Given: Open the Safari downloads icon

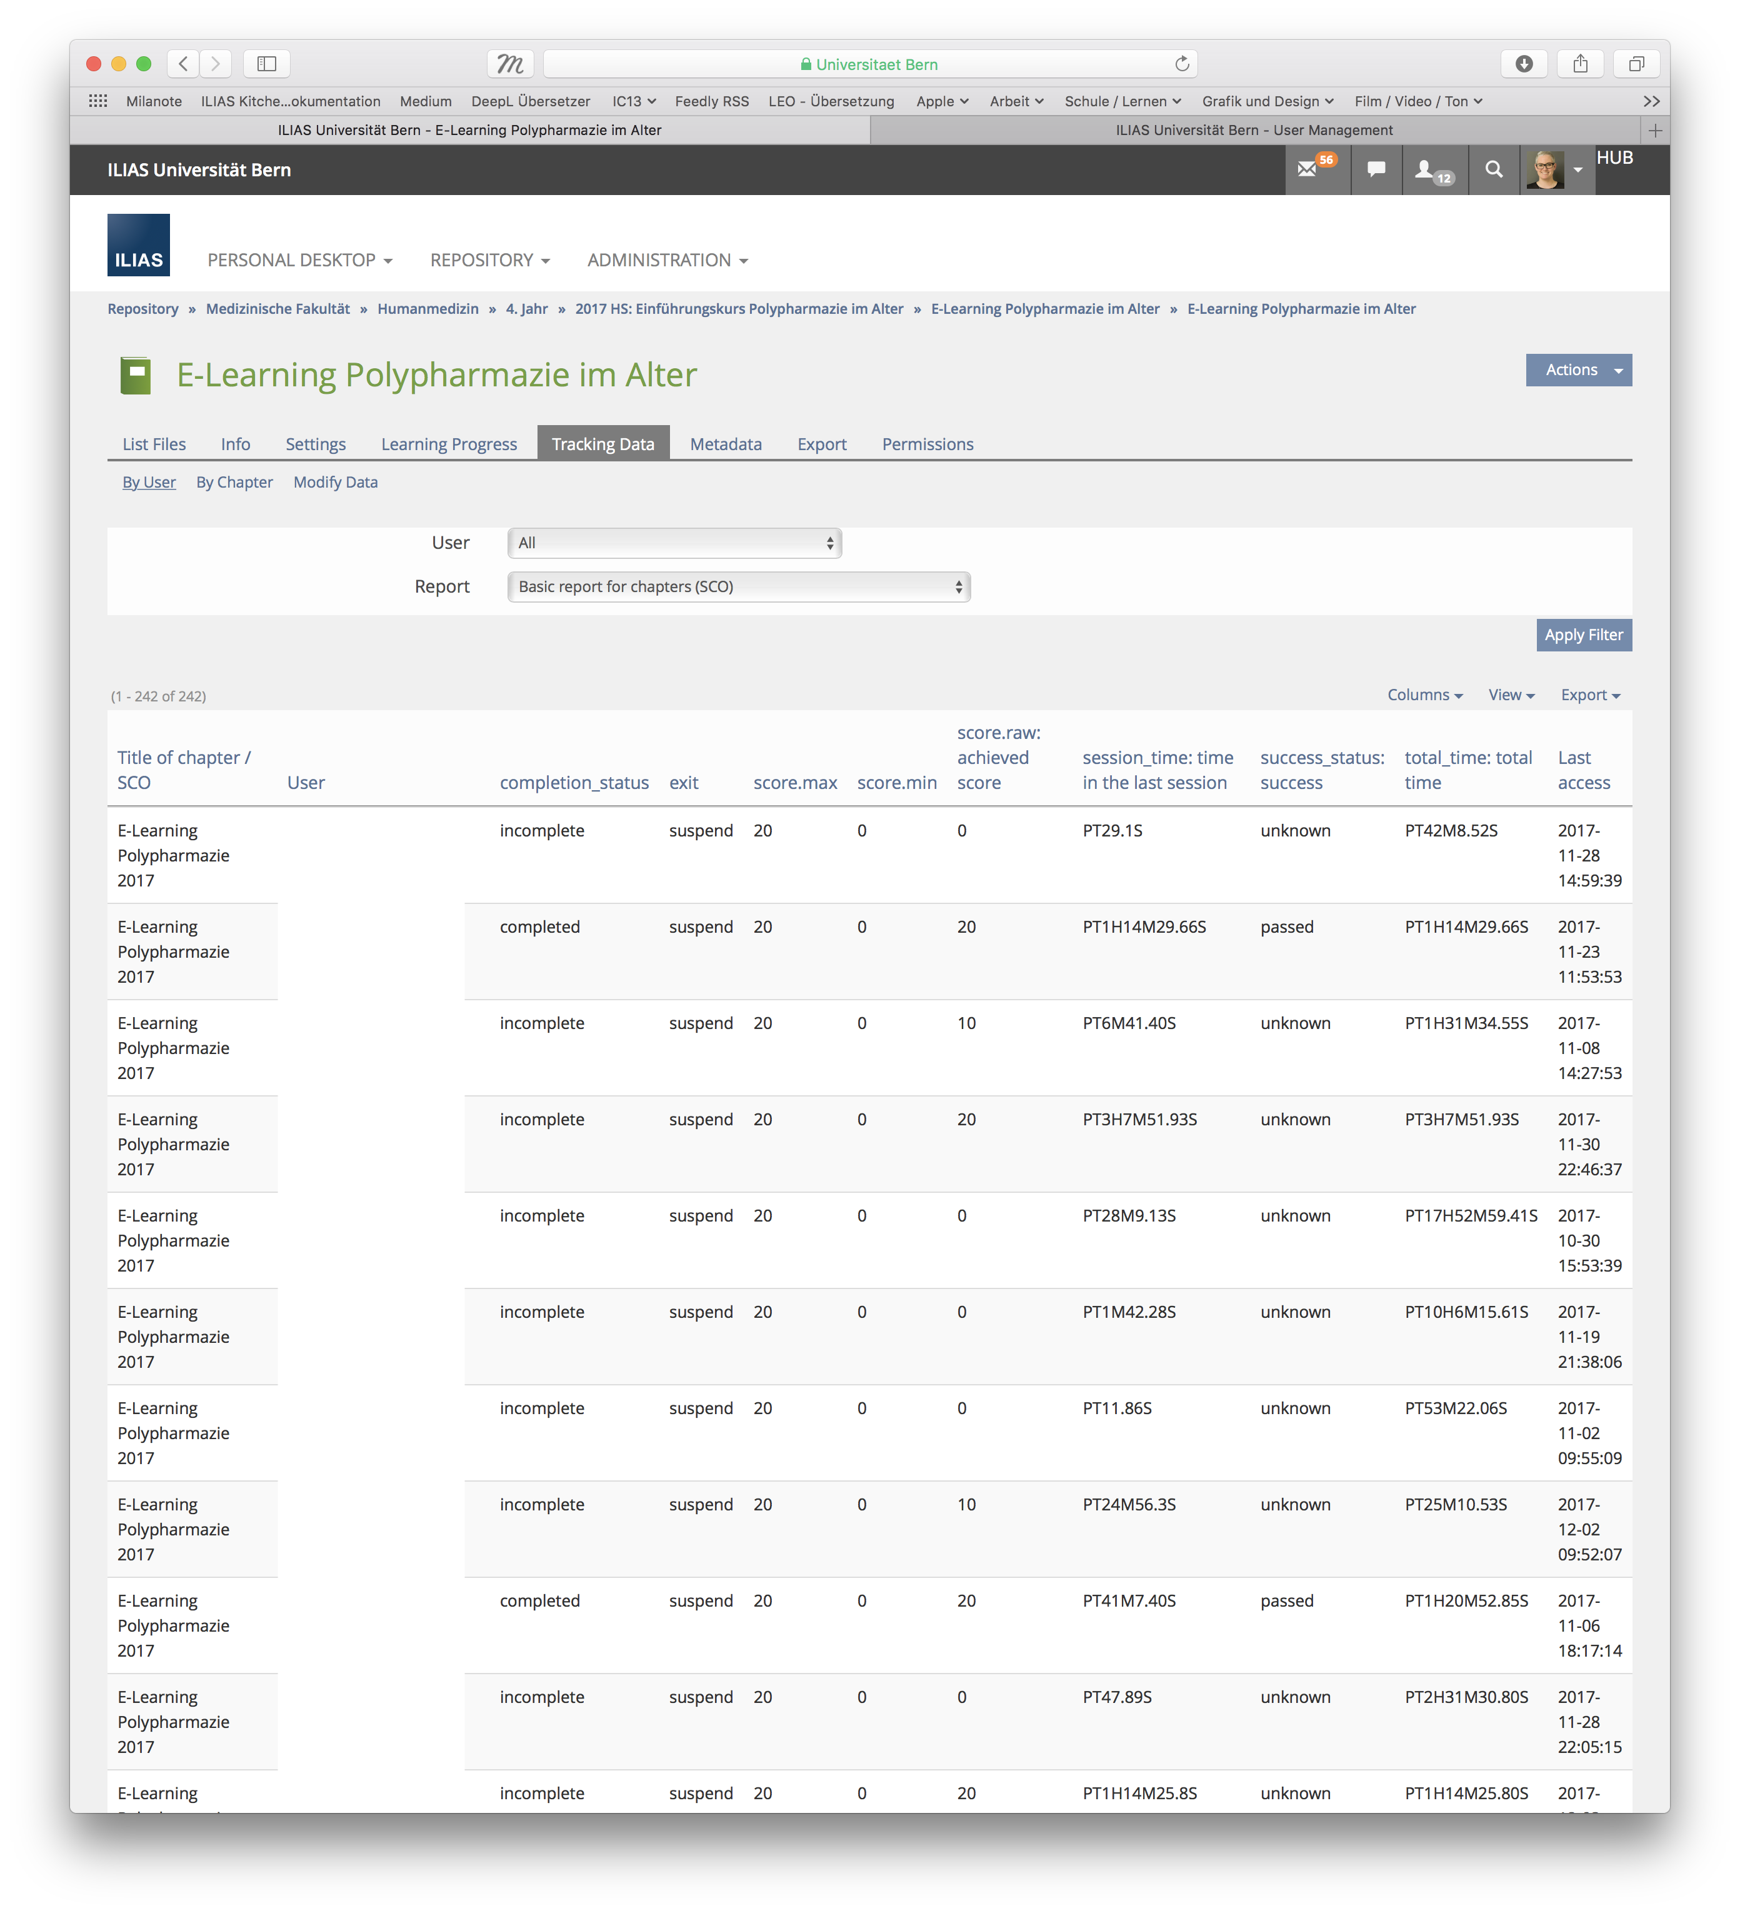Looking at the screenshot, I should coord(1524,64).
